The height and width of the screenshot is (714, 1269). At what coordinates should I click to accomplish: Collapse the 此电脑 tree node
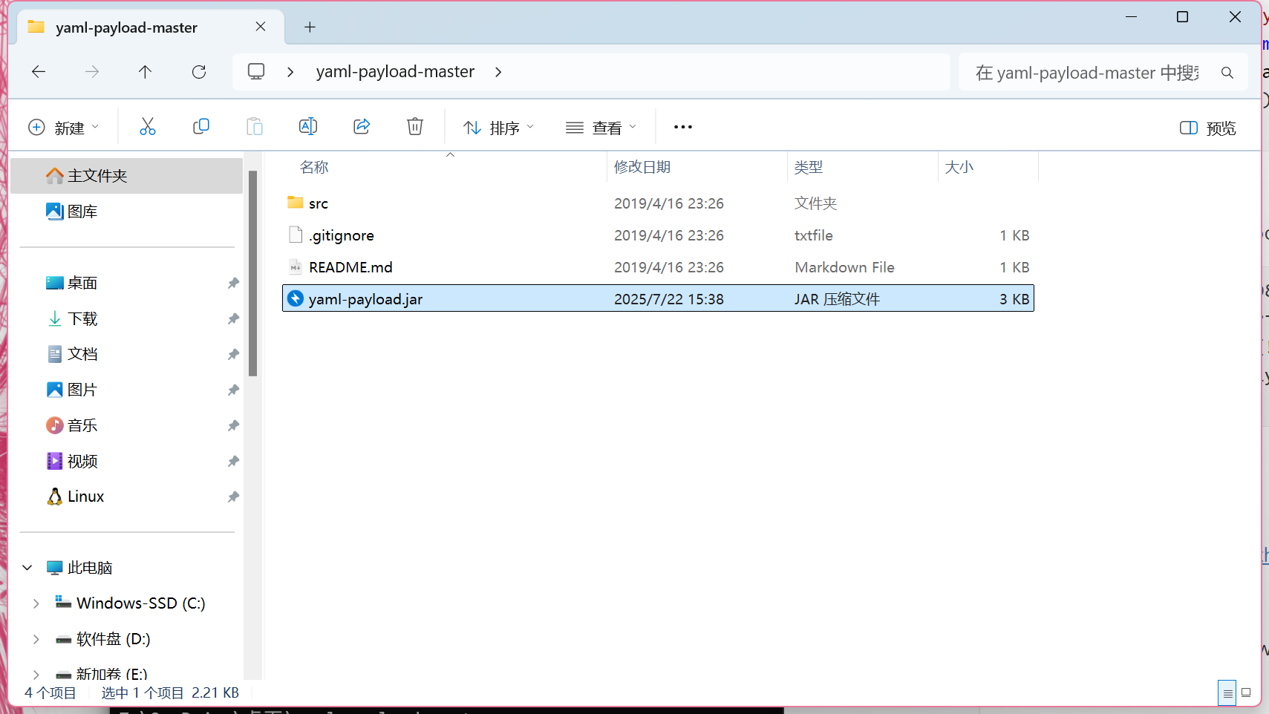(x=27, y=568)
